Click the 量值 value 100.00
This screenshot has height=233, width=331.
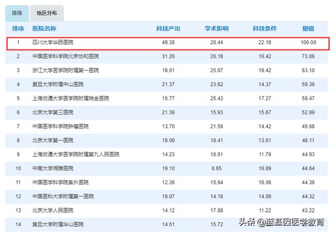point(308,42)
